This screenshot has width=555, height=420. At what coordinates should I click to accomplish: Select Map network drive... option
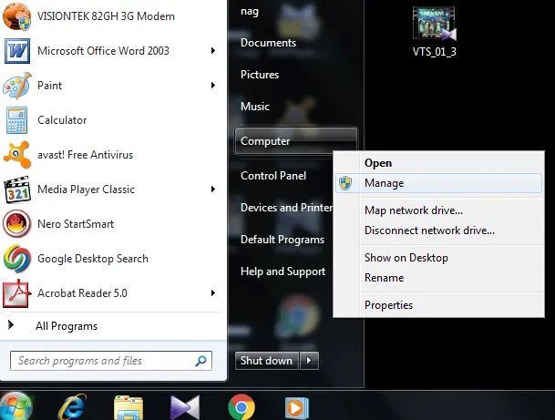click(438, 210)
